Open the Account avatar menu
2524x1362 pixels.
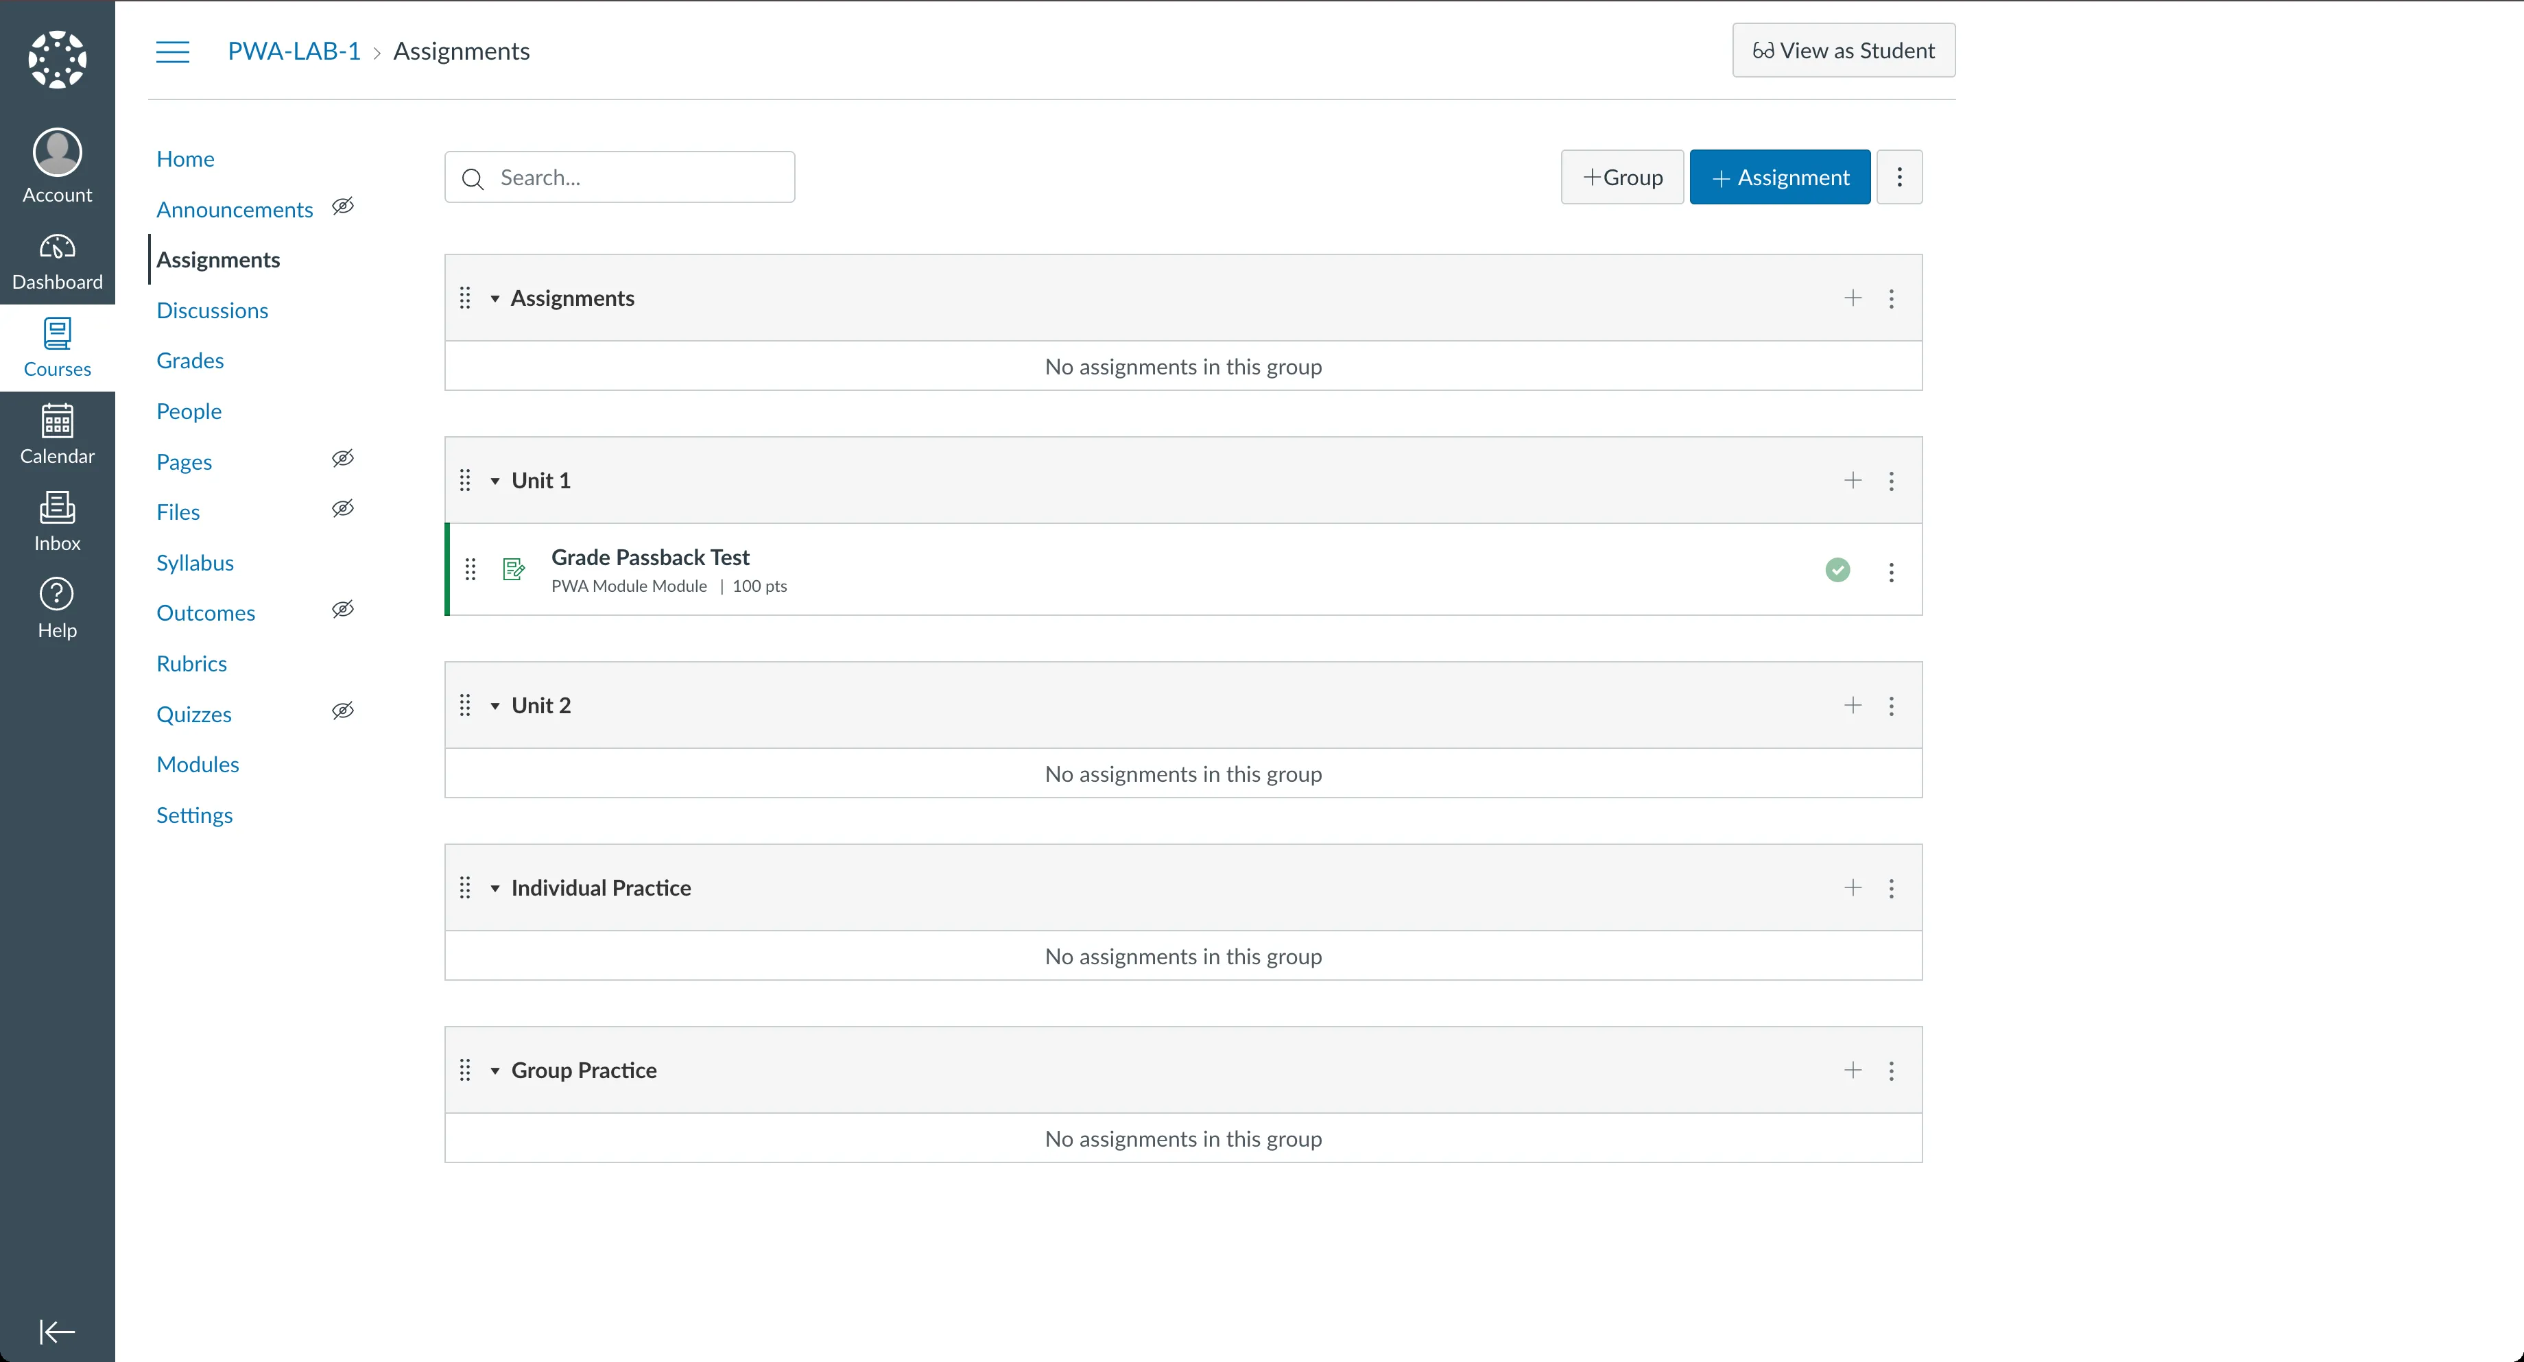pos(57,167)
